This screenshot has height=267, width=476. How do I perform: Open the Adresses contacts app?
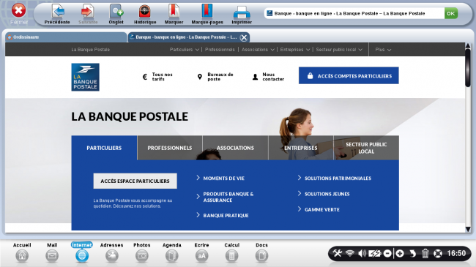112,252
